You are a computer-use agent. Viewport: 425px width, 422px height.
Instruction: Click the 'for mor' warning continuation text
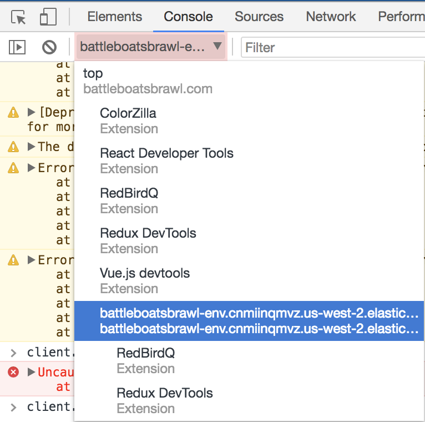50,127
